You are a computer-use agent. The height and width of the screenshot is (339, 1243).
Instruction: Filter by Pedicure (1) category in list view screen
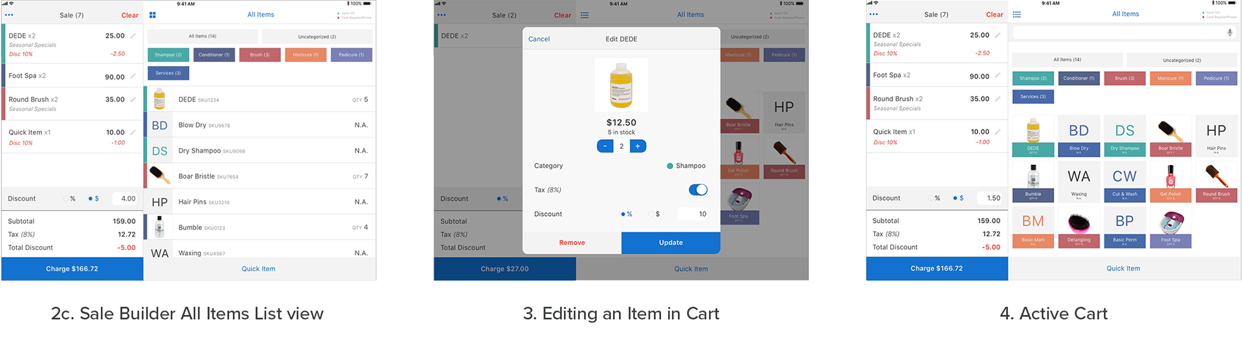(x=352, y=55)
